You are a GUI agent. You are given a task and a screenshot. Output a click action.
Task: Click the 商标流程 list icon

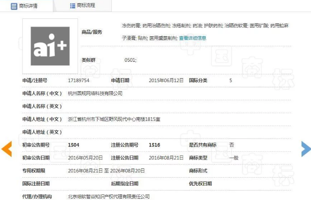point(73,6)
